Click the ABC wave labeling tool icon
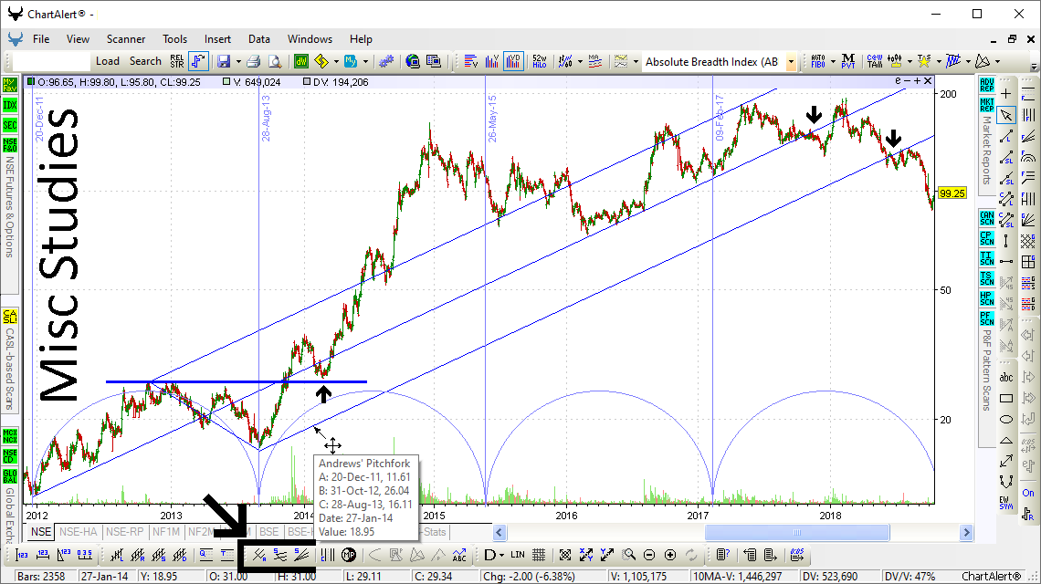The width and height of the screenshot is (1041, 584). (458, 555)
